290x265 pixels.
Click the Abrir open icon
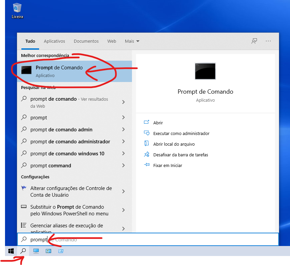146,122
